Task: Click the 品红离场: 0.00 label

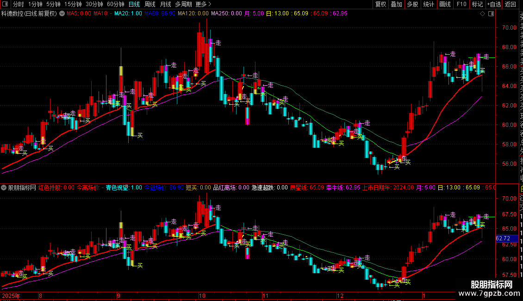Action: 231,188
